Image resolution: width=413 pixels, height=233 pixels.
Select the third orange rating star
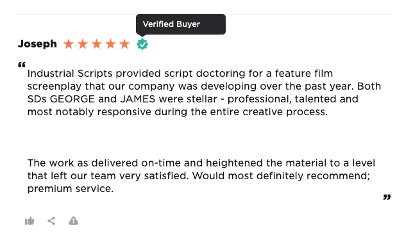coord(97,44)
